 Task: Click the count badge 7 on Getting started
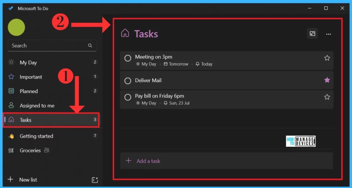(95, 136)
